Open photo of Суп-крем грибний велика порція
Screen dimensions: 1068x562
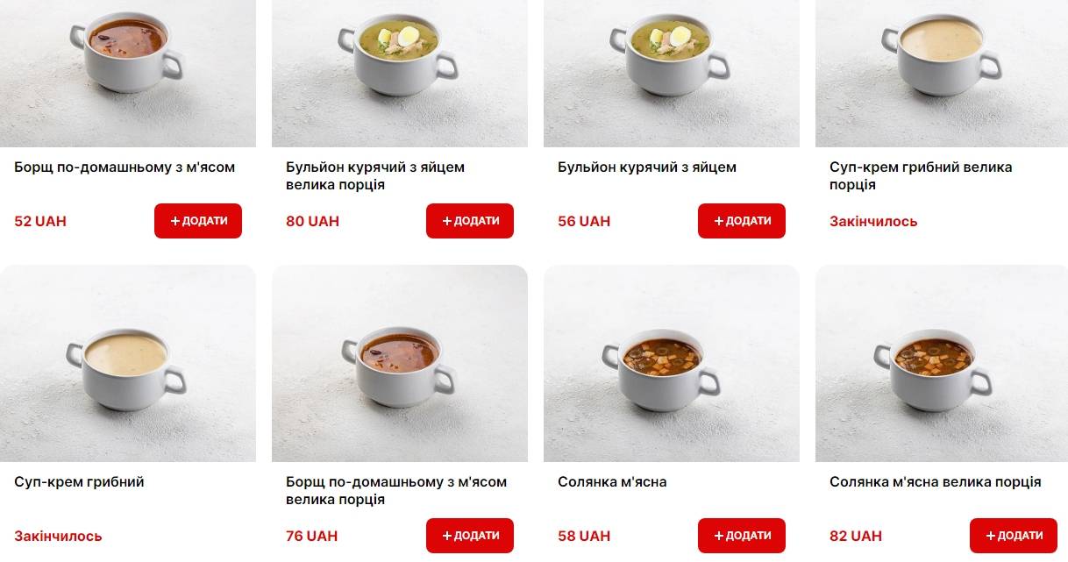pyautogui.click(x=942, y=74)
